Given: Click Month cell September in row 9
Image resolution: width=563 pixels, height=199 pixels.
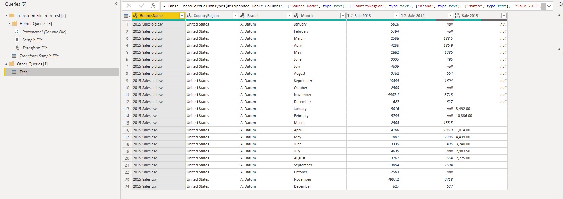Looking at the screenshot, I should coord(320,81).
